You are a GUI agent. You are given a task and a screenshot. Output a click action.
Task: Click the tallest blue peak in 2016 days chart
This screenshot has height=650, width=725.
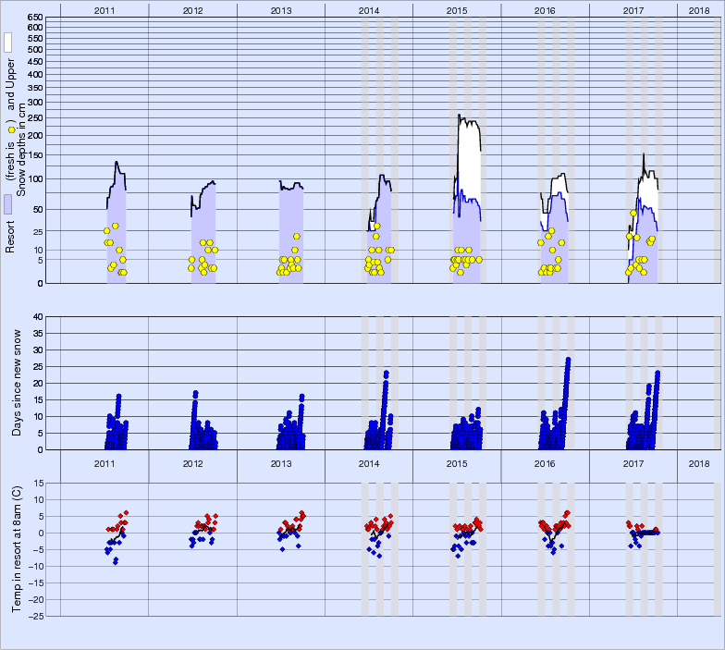[568, 360]
